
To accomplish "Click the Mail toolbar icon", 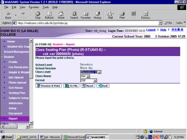I will 110,15.
